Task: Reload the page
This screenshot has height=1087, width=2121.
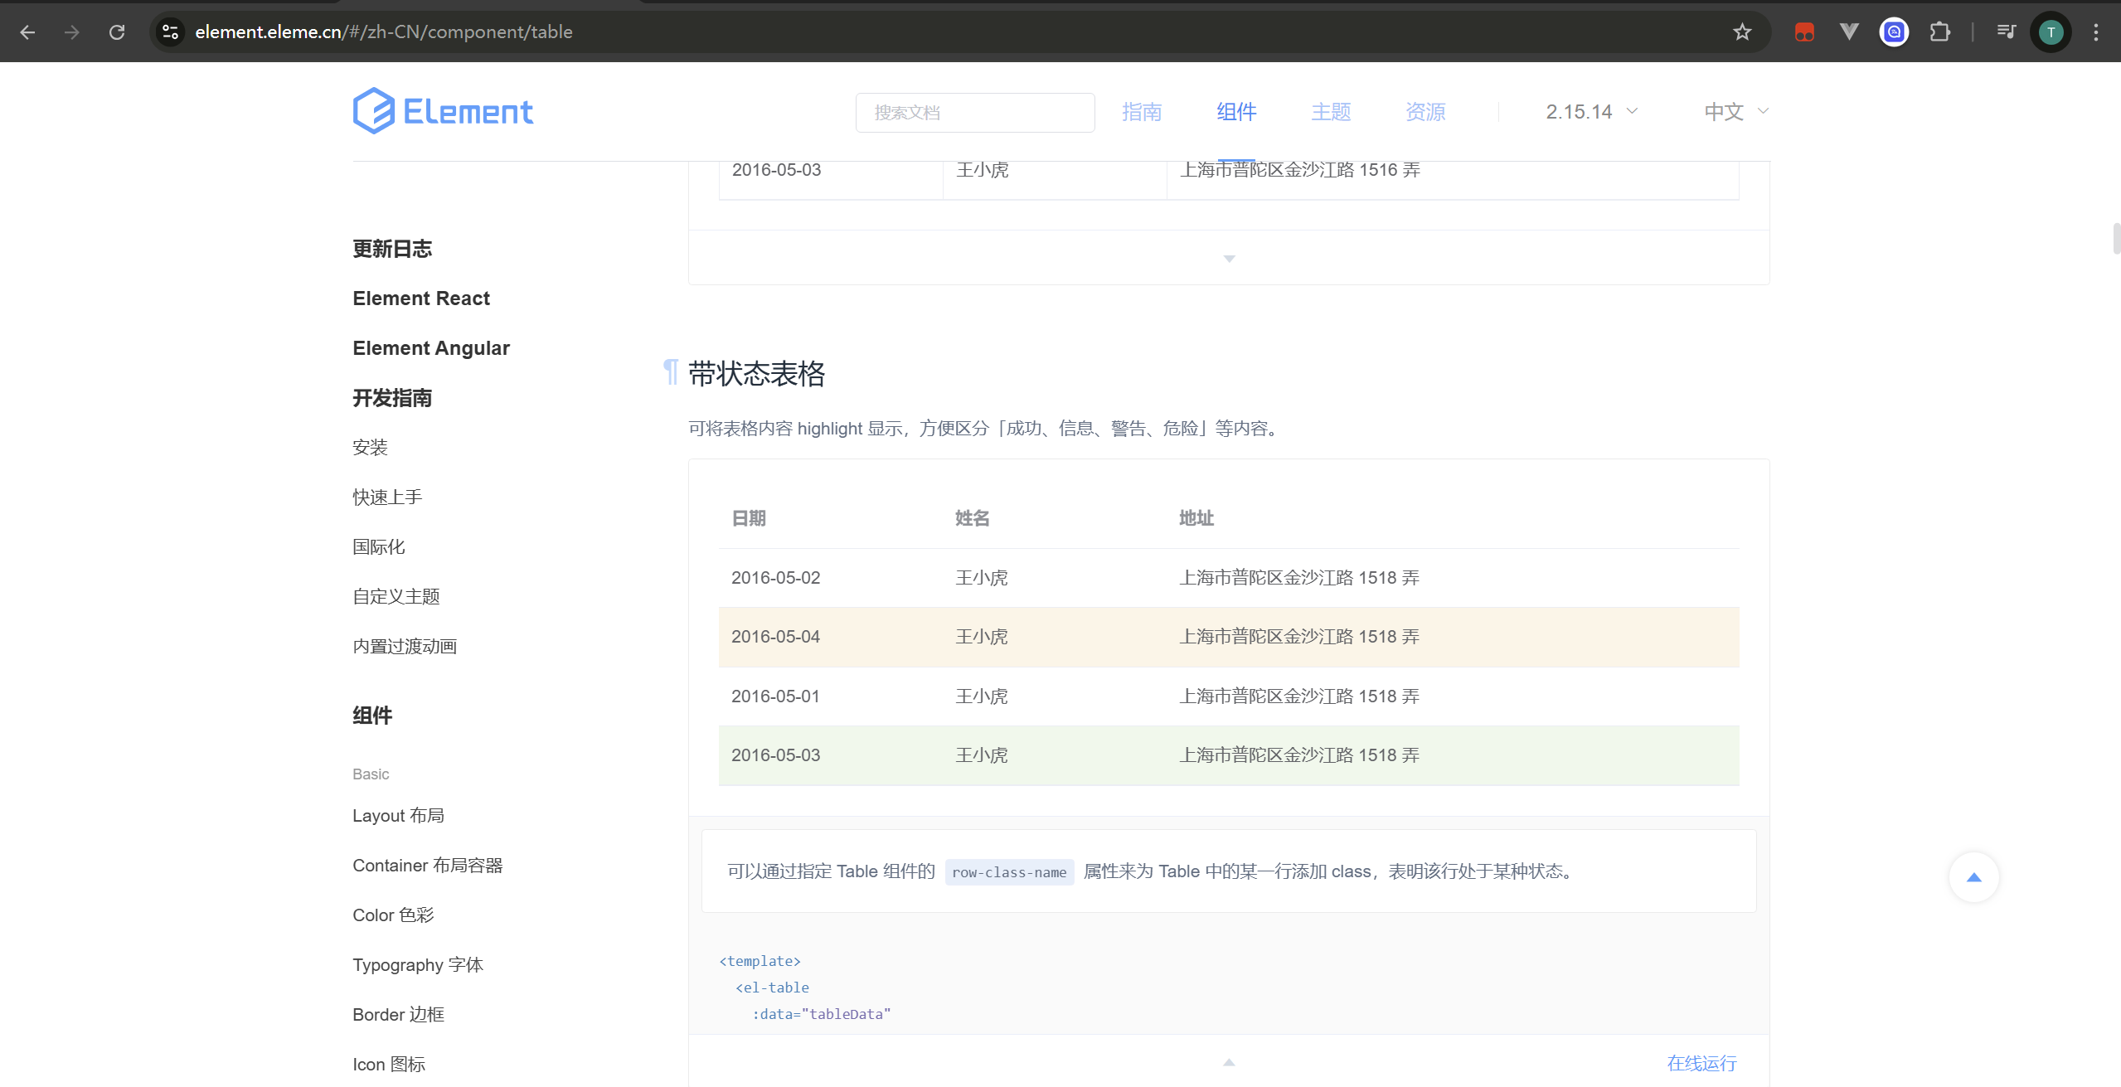Action: (x=117, y=32)
